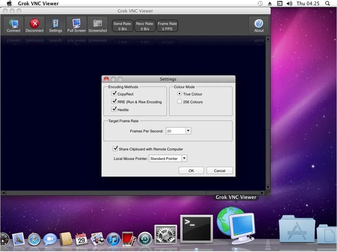
Task: Click the Time Machine menu bar icon
Action: (x=260, y=3)
